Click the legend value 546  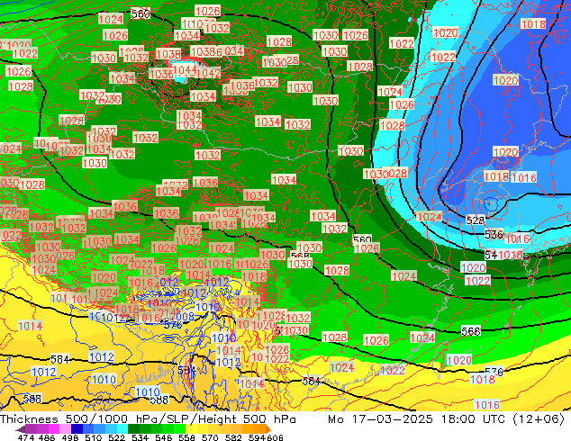[x=164, y=437]
